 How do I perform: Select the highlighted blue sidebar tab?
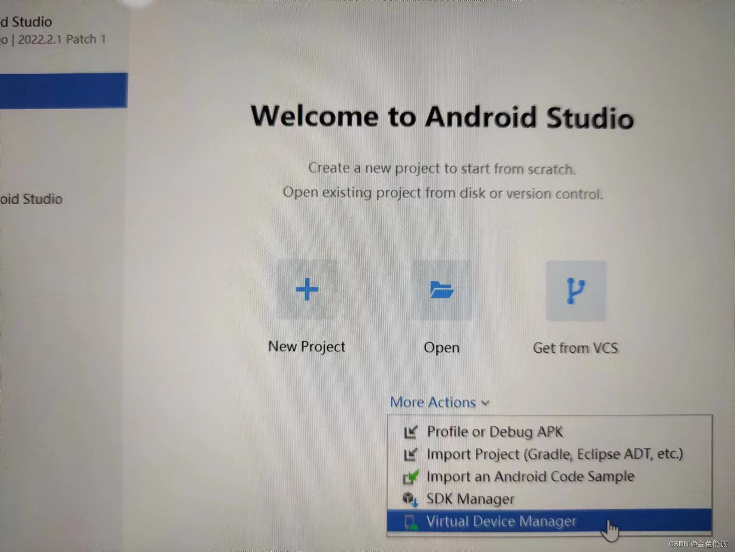coord(64,91)
